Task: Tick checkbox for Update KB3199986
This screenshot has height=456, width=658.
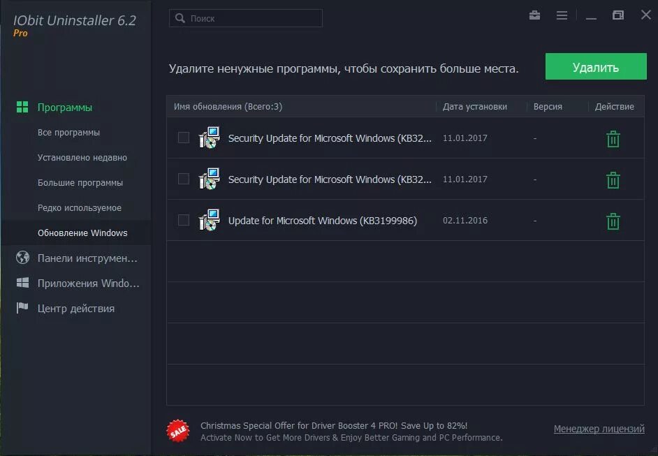Action: [x=184, y=220]
